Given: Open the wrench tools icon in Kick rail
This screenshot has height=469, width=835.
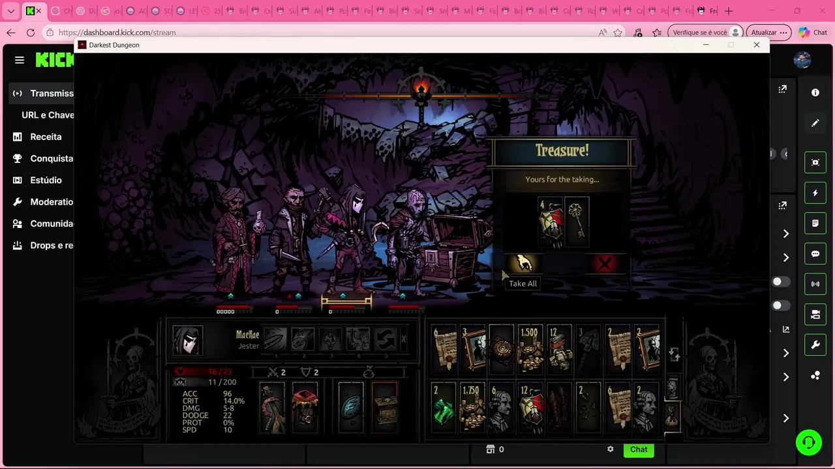Looking at the screenshot, I should coord(815,345).
